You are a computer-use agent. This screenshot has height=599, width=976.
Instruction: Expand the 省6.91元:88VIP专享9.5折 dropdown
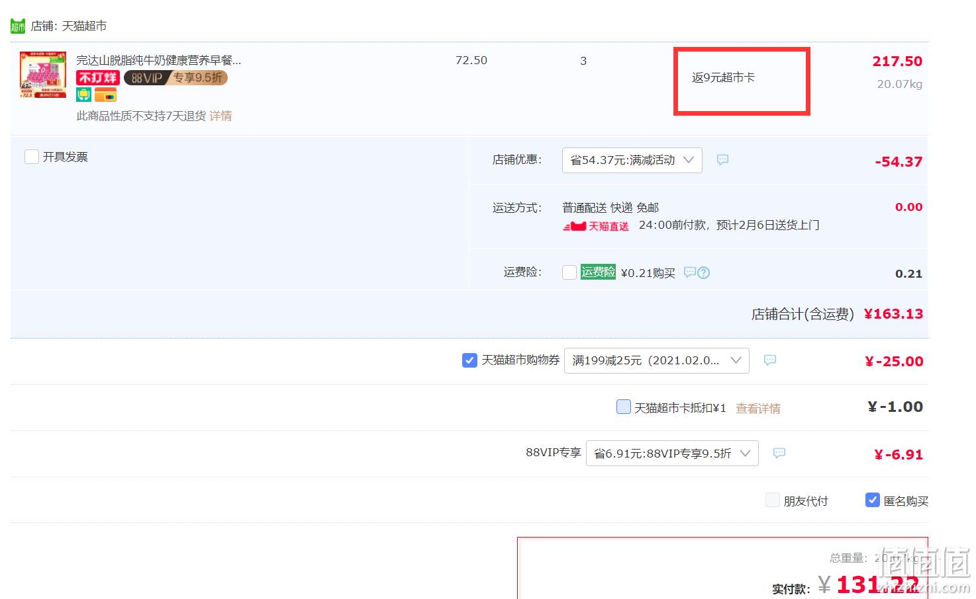[672, 453]
